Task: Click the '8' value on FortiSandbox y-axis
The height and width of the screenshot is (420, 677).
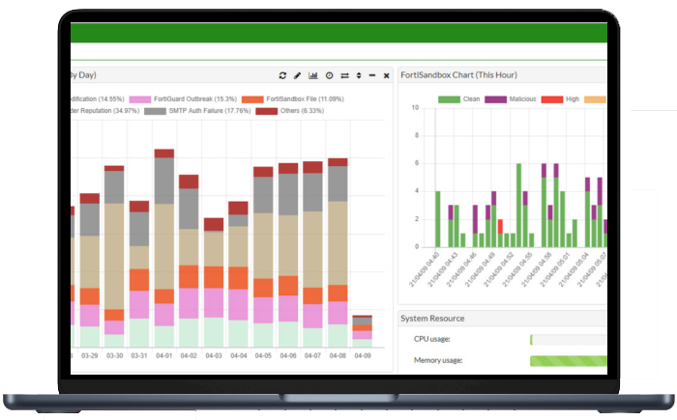Action: pos(417,135)
